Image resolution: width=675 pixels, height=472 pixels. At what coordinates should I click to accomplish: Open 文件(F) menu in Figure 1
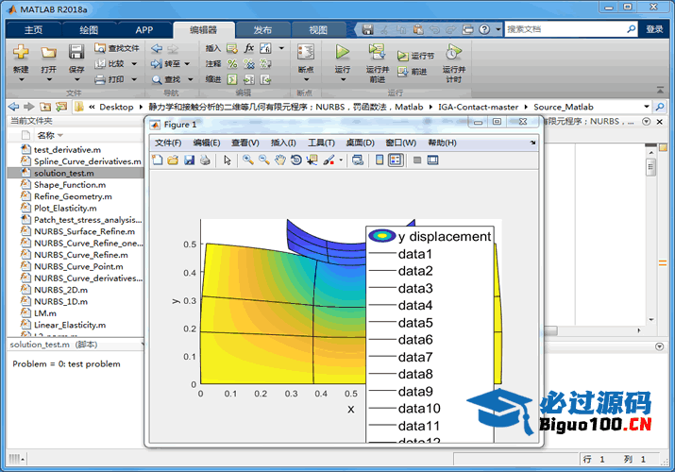[168, 143]
